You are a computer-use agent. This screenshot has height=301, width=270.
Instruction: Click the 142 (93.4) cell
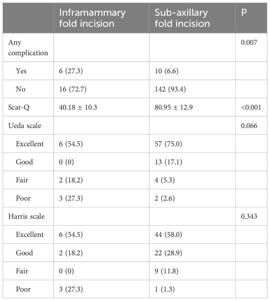170,89
